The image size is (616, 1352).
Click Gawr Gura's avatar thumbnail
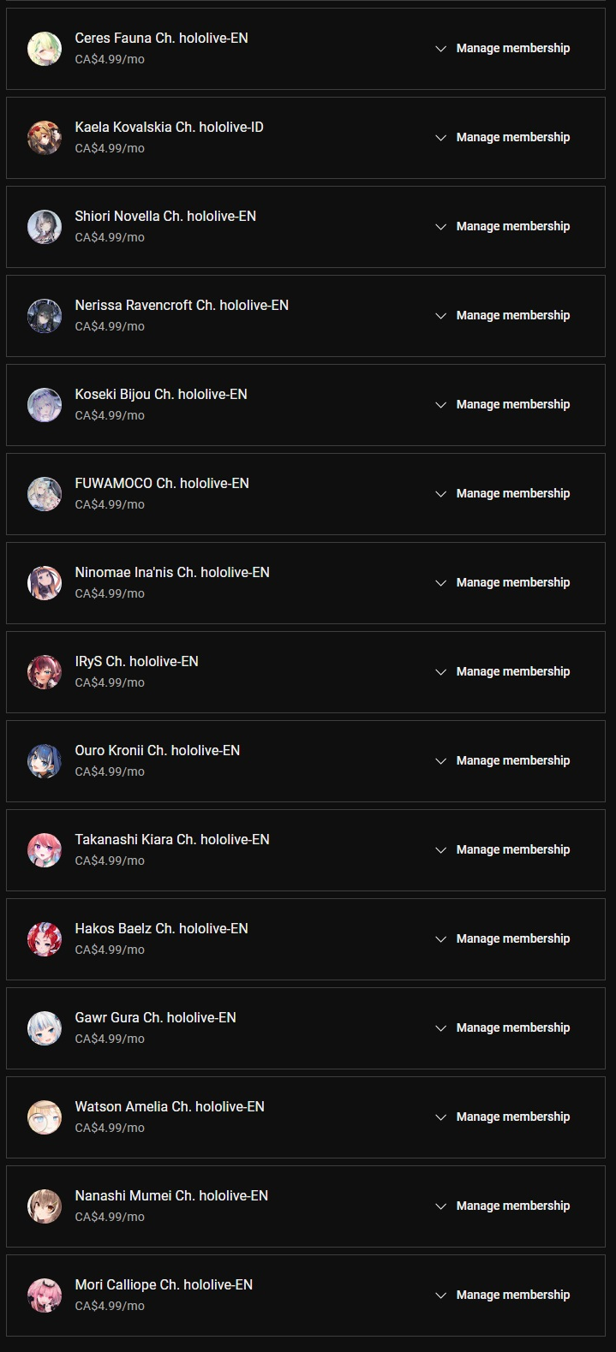tap(45, 1028)
